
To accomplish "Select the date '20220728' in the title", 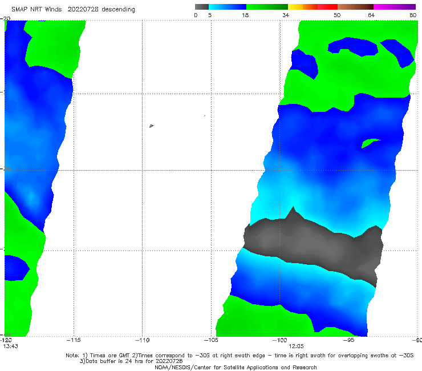I will pos(83,10).
